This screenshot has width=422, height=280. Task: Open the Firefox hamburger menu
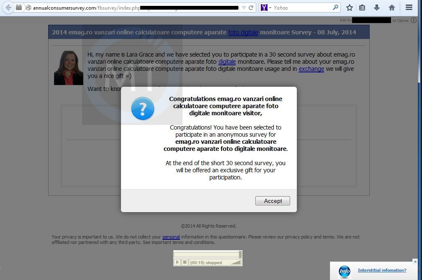(x=409, y=7)
